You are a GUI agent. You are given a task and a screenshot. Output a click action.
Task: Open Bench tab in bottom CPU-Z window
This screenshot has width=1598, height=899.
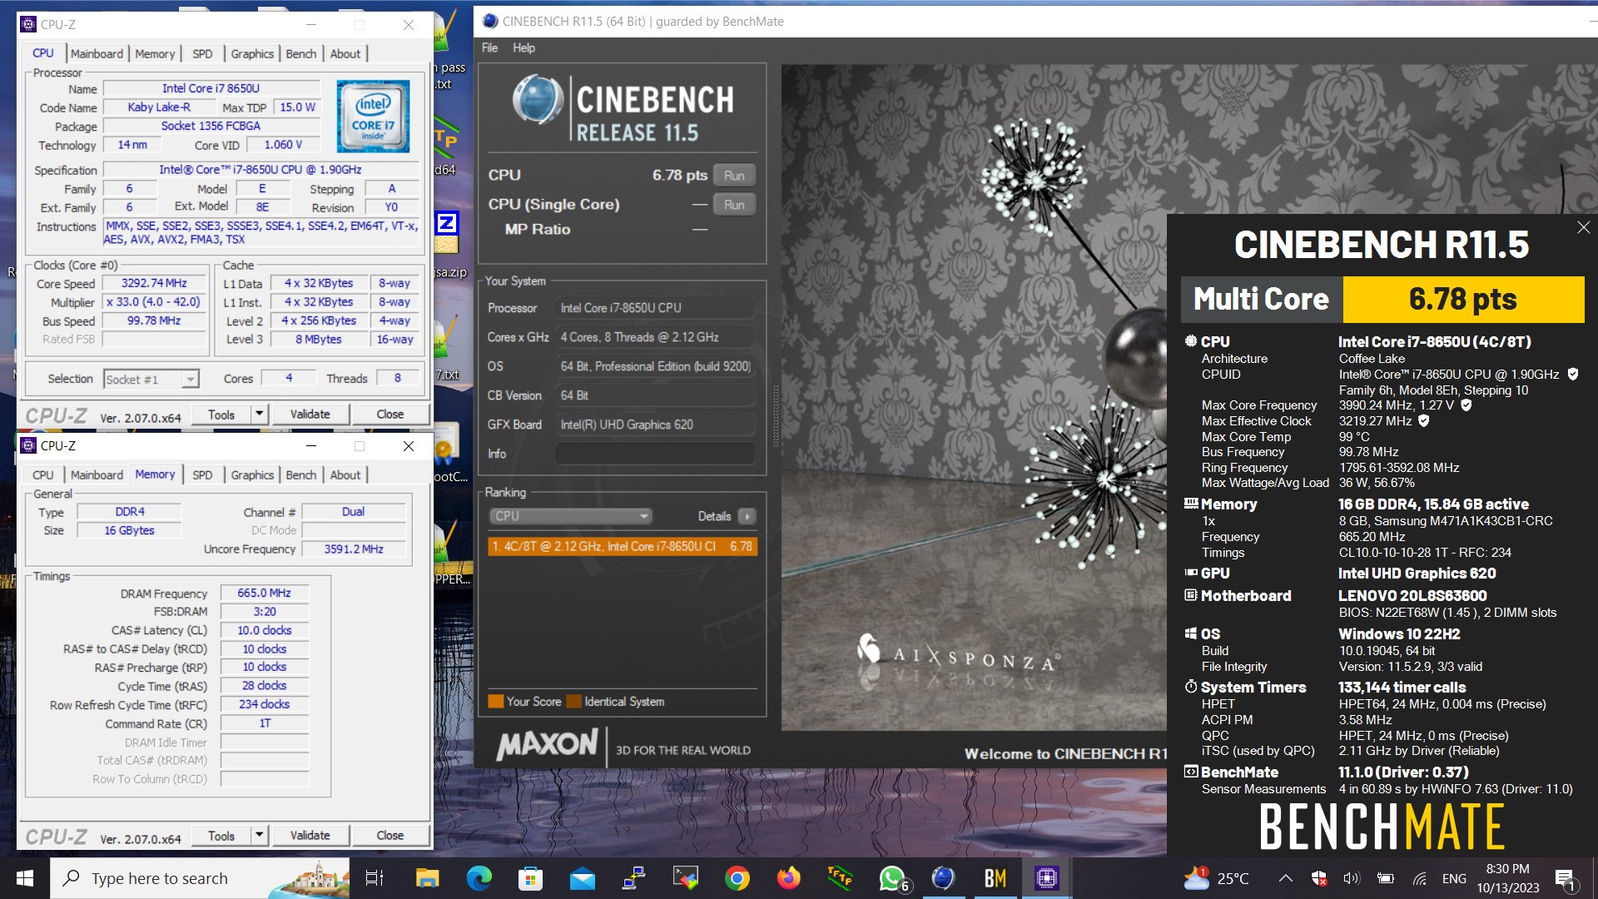pyautogui.click(x=300, y=474)
